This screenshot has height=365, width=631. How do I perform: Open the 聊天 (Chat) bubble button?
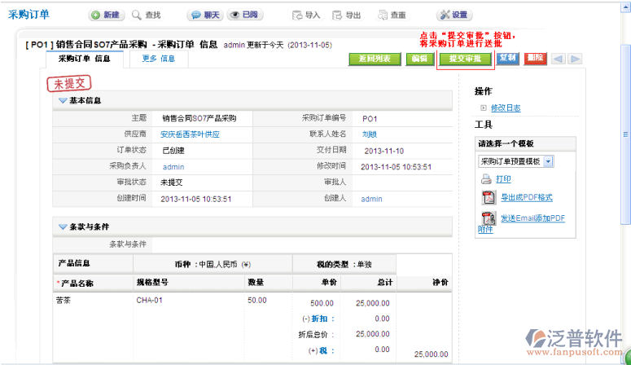pos(195,15)
